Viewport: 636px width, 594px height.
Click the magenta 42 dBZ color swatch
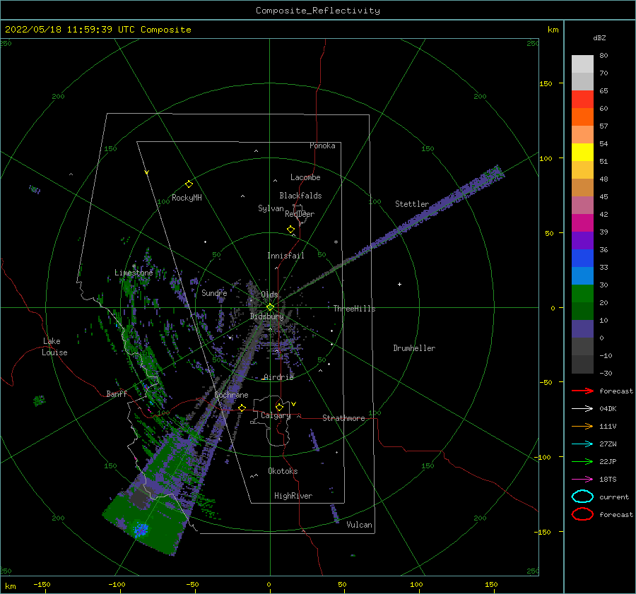582,222
